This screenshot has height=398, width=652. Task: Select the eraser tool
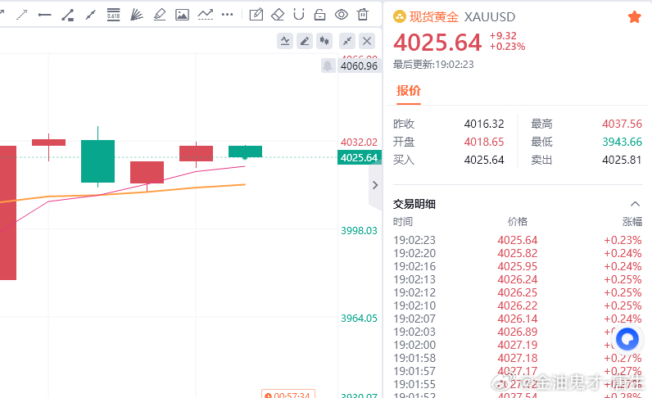coord(278,15)
